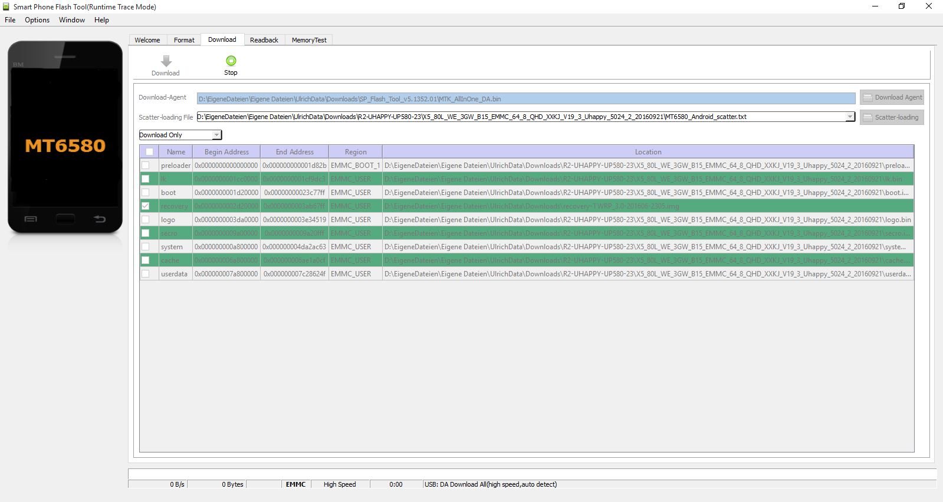Switch to the MemoryTest tab

(309, 40)
